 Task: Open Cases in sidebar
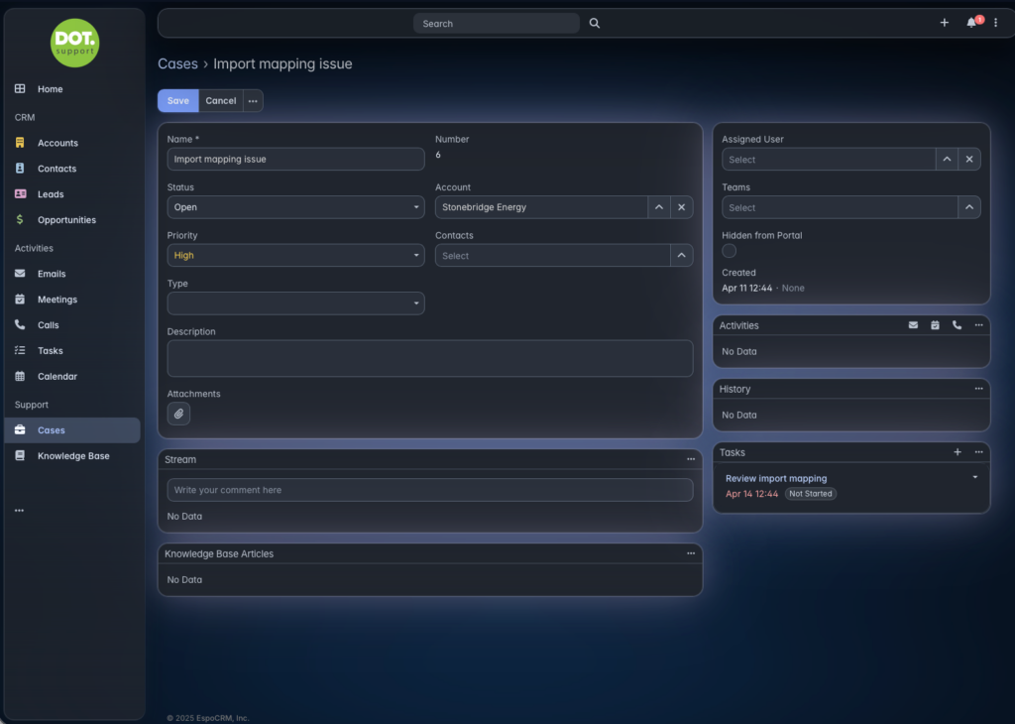point(71,430)
